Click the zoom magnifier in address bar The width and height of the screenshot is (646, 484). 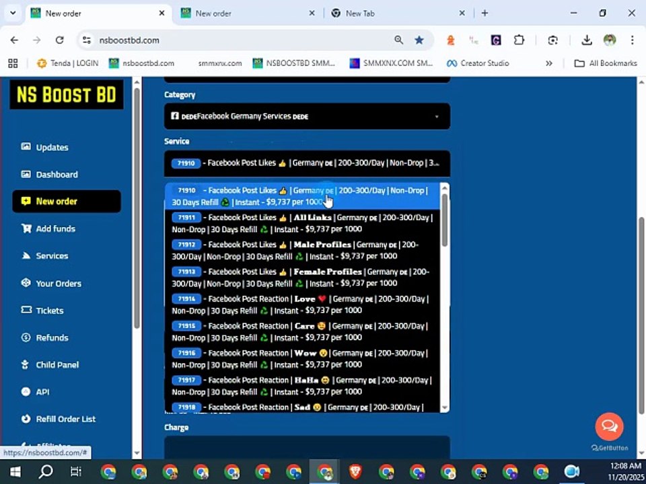[x=398, y=40]
